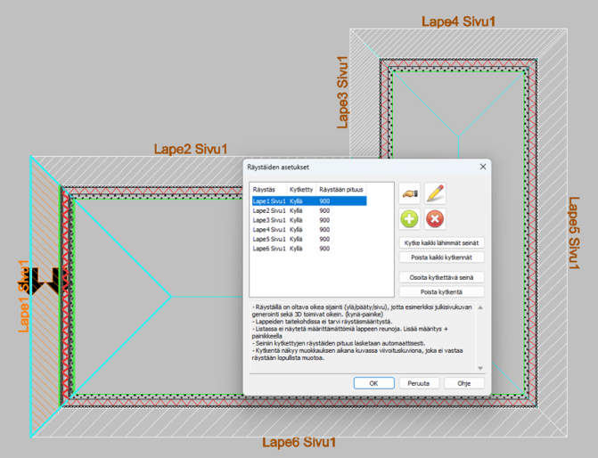This screenshot has height=458, width=598.
Task: Click Osoita kytkettävä seinä button
Action: [x=442, y=278]
